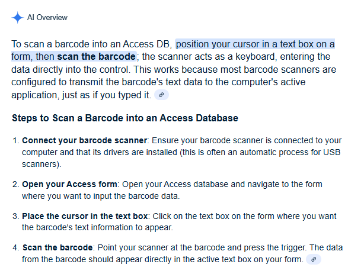
Task: Click the bold 'scan the barcode' phrase in the intro
Action: point(97,57)
